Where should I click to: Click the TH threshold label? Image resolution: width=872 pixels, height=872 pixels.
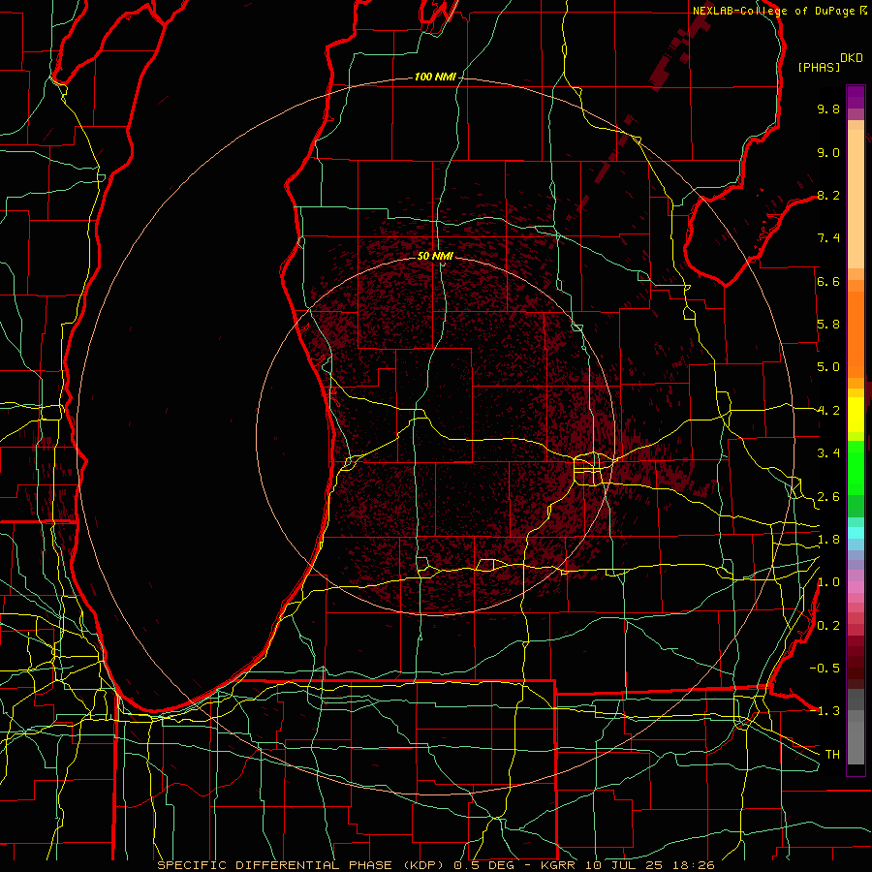coord(832,755)
